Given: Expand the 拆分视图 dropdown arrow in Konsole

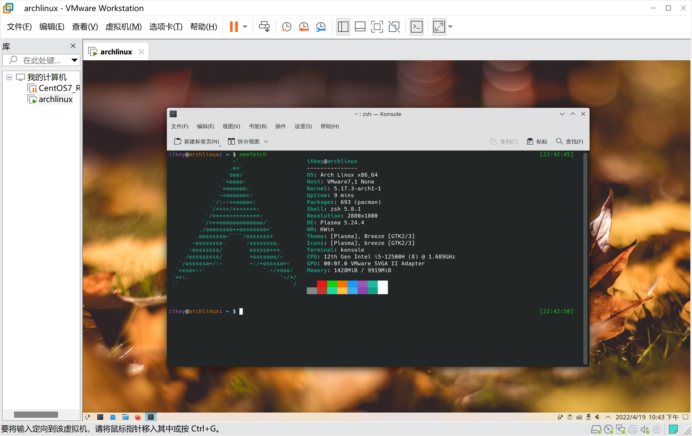Looking at the screenshot, I should (266, 141).
